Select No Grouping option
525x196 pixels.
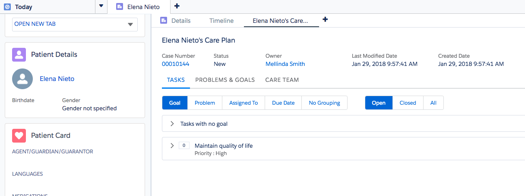(324, 103)
